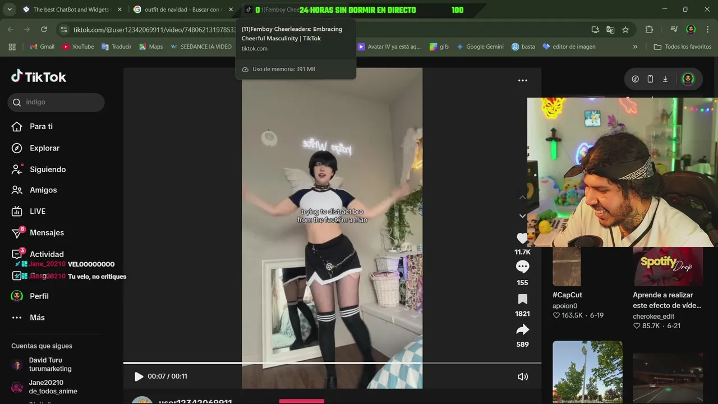
Task: Open the Spotify Drop video thumbnail
Action: click(668, 267)
